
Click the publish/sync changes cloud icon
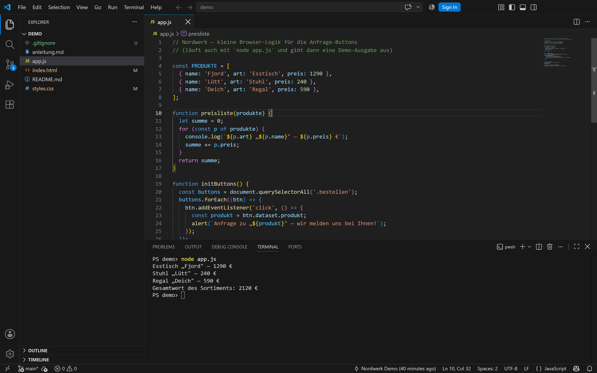tap(45, 368)
